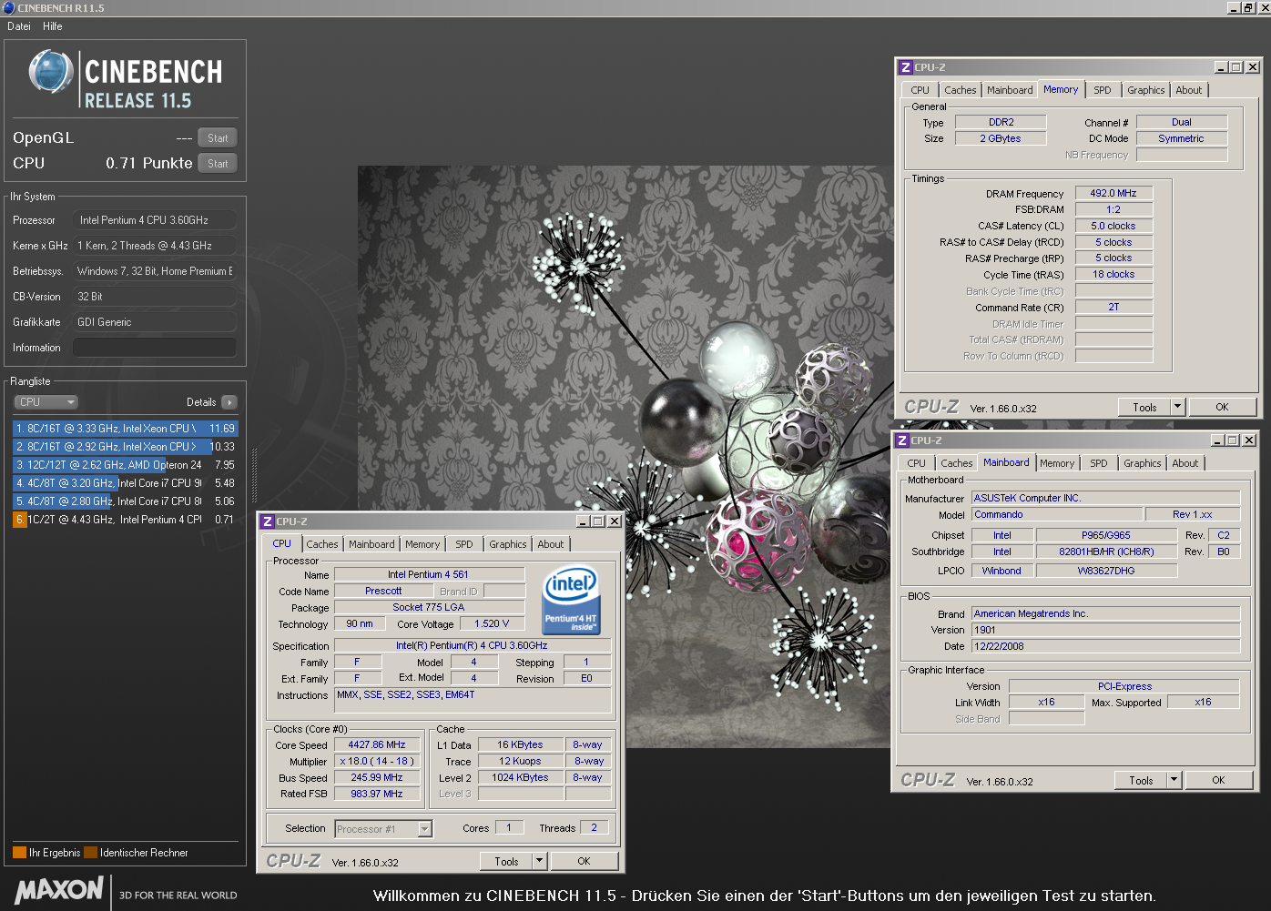Screen dimensions: 1271x911
Task: Select ranking row 8C/16T @ 2.92 GHz Xeon
Action: pos(126,446)
